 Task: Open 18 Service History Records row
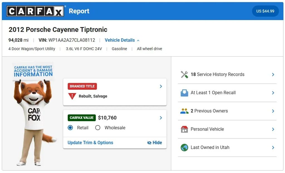click(227, 75)
